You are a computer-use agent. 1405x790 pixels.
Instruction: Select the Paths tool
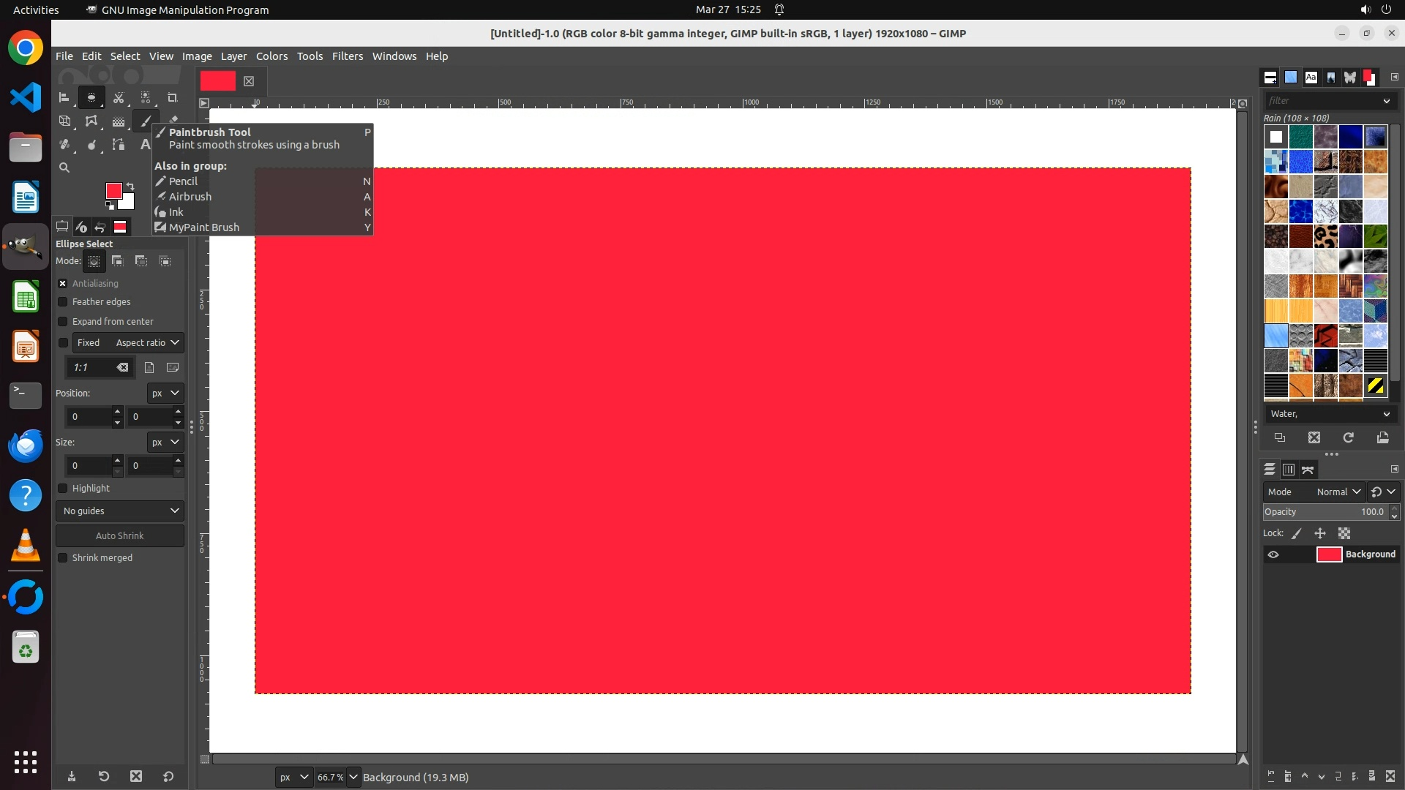[119, 145]
